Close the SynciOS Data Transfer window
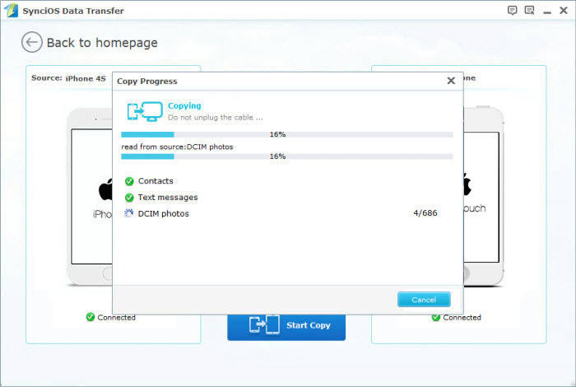Screen dimensions: 576x387 pyautogui.click(x=564, y=10)
